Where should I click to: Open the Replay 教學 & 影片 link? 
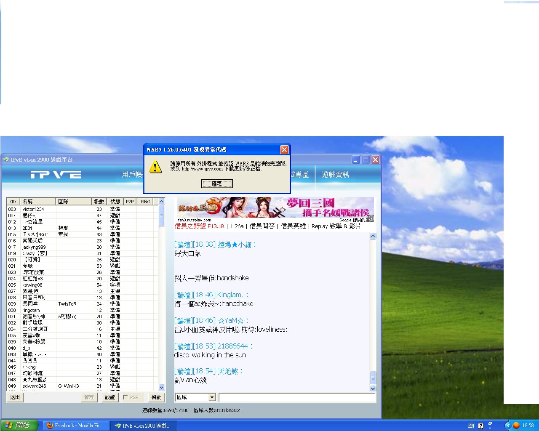[x=336, y=226]
